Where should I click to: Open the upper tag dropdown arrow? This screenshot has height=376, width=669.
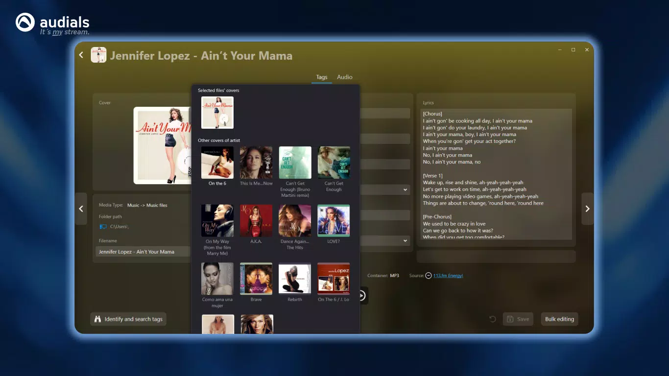(x=405, y=189)
